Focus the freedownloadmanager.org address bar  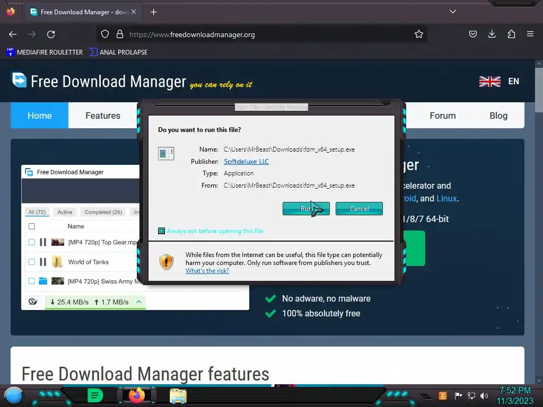[263, 34]
